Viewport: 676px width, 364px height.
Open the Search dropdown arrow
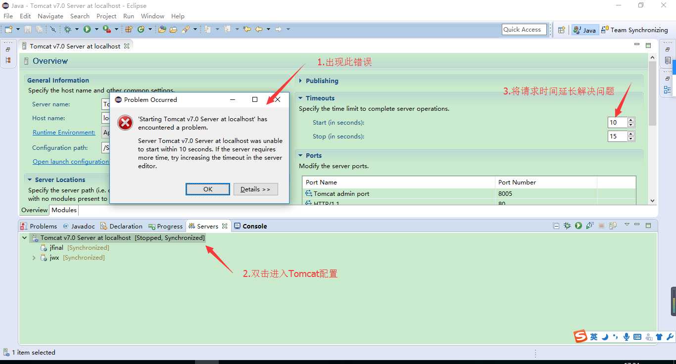195,30
